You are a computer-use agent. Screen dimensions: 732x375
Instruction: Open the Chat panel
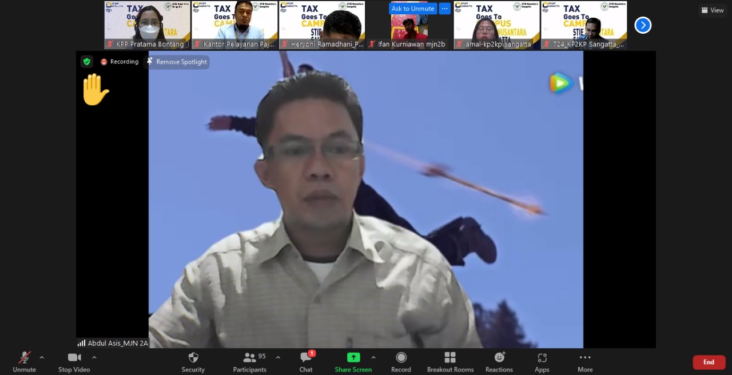(306, 358)
